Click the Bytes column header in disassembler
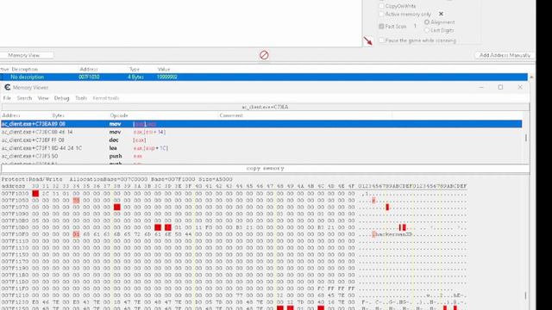This screenshot has height=310, width=552. pos(58,115)
